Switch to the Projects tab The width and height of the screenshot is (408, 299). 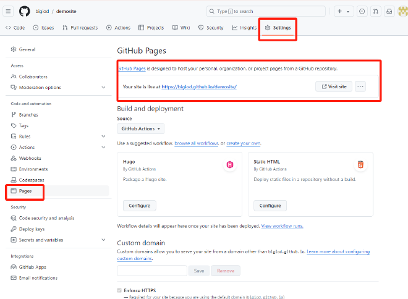[151, 28]
